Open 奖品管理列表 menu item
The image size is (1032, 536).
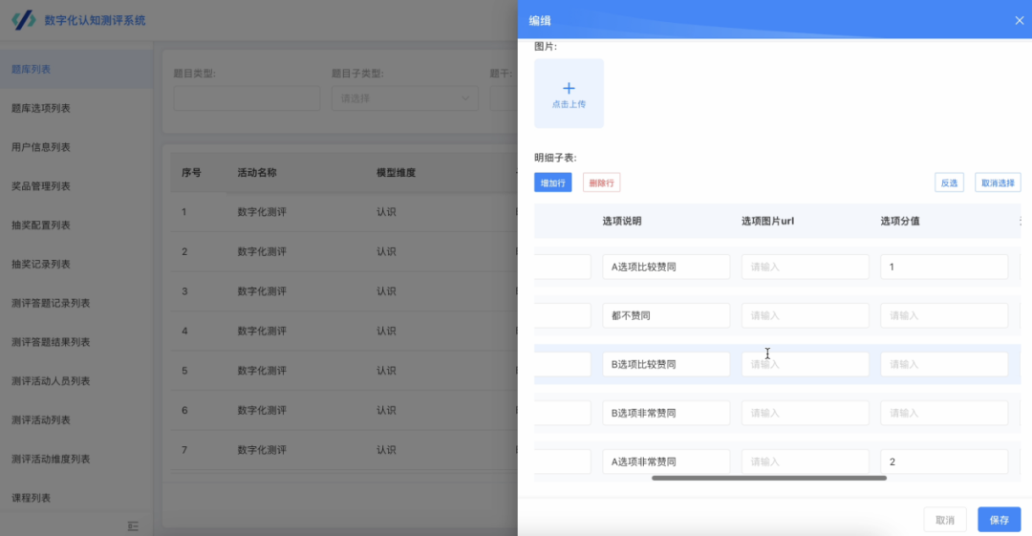(76, 185)
